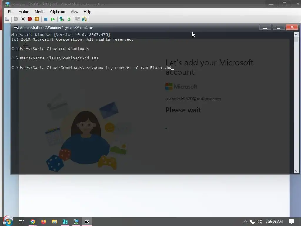The image size is (301, 226).
Task: Open the Clipboard menu
Action: coord(58,12)
